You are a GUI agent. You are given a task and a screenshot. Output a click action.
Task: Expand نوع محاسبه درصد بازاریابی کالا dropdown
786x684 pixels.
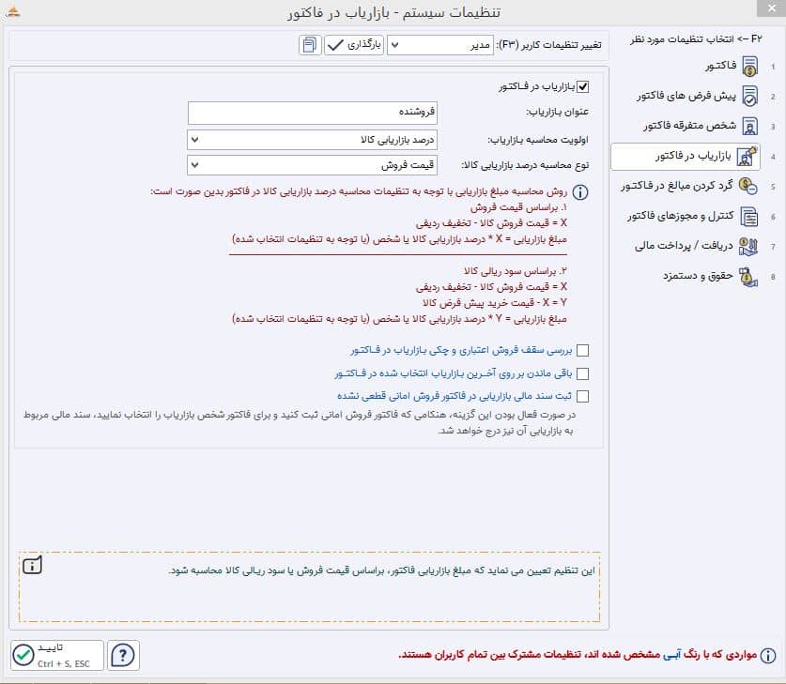click(x=312, y=165)
